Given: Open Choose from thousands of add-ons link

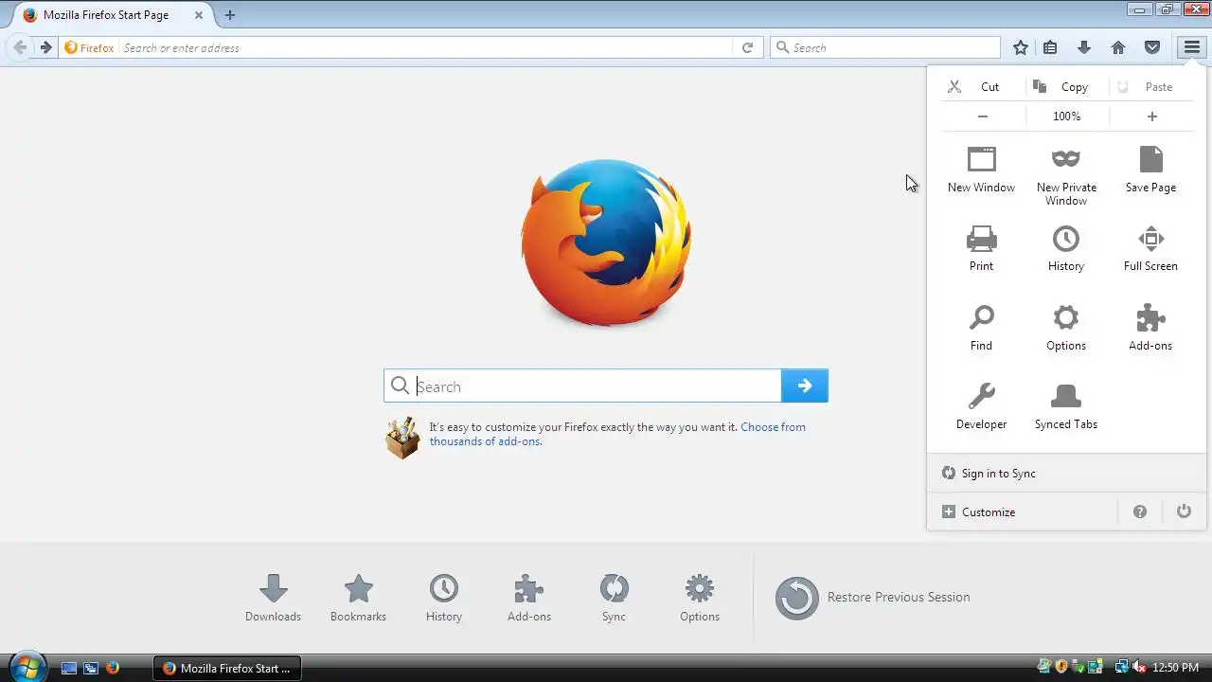Looking at the screenshot, I should tap(617, 434).
